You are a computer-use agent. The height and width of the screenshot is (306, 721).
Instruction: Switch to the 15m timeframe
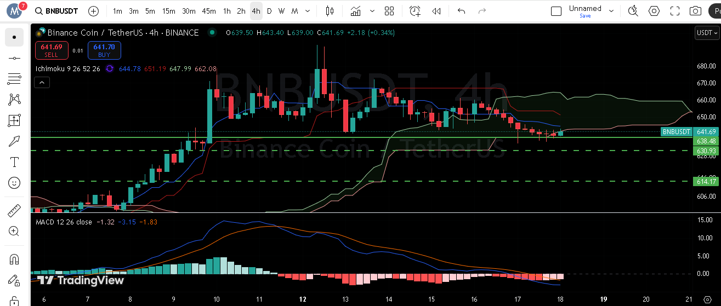(169, 11)
